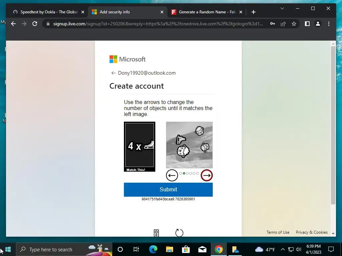Open the weather 47°F widget
This screenshot has width=342, height=256.
pos(265,249)
